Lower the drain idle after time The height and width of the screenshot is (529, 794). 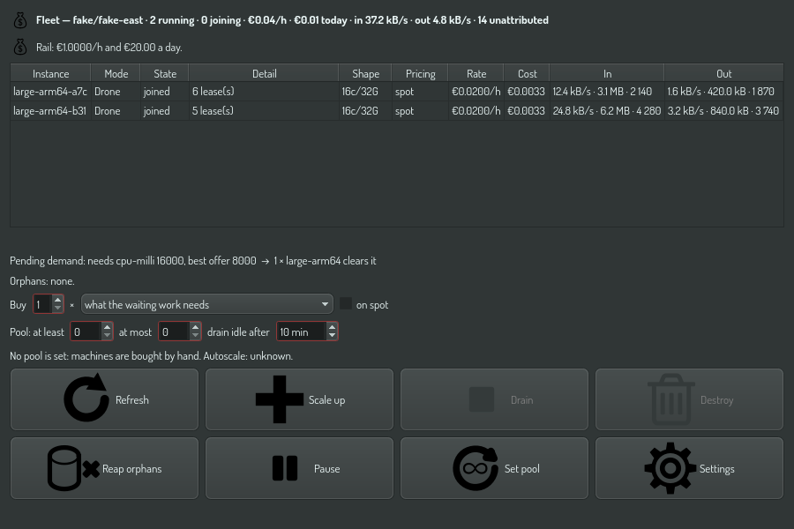pos(333,336)
